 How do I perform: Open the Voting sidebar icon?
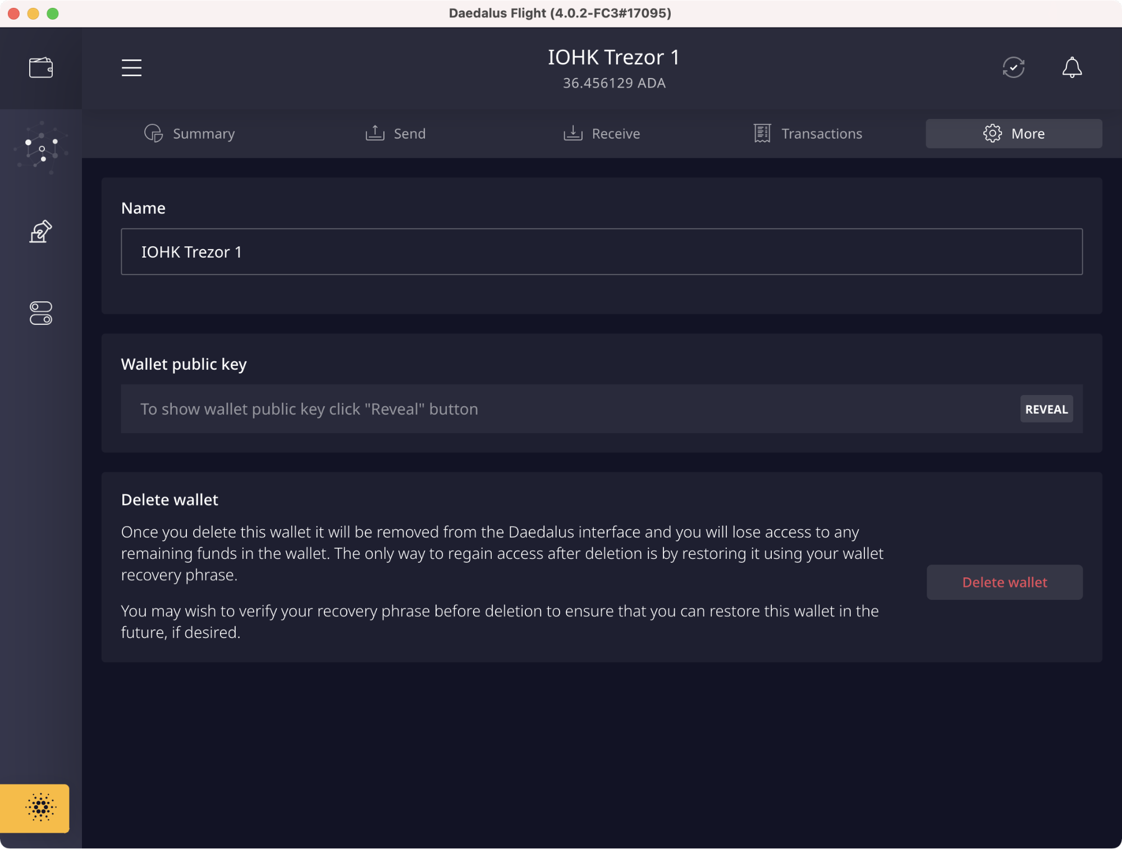41,231
